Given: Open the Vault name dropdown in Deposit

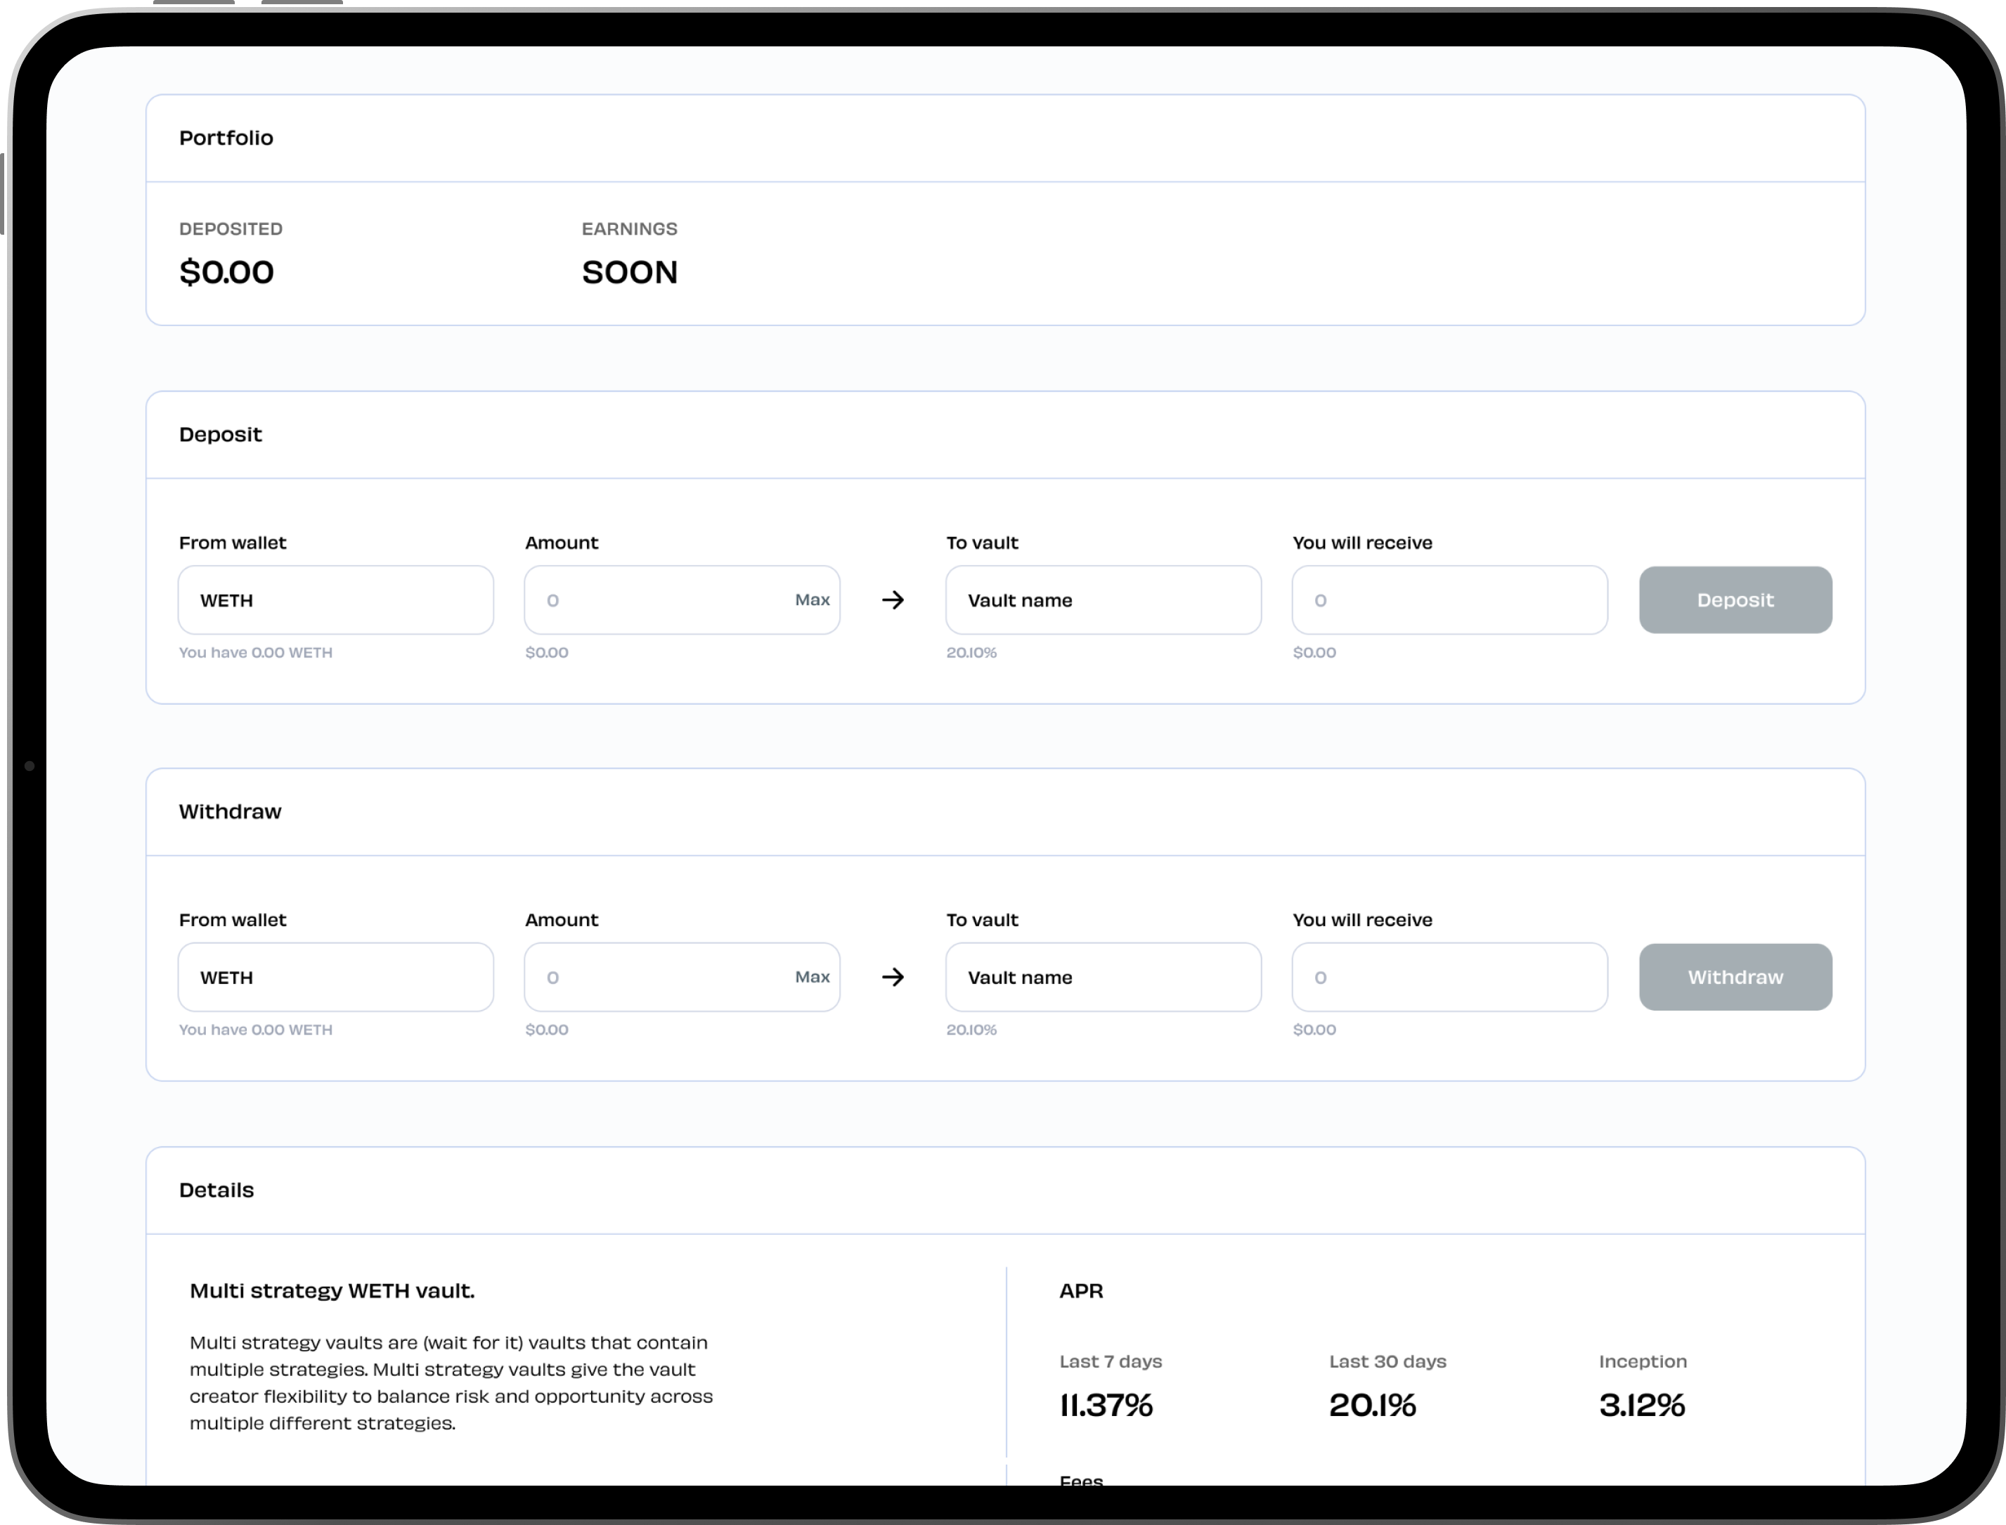Looking at the screenshot, I should (1103, 600).
